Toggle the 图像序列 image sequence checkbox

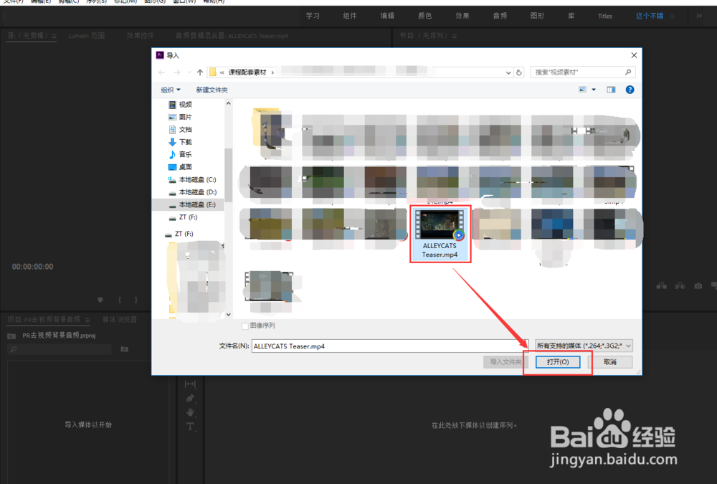pos(245,326)
